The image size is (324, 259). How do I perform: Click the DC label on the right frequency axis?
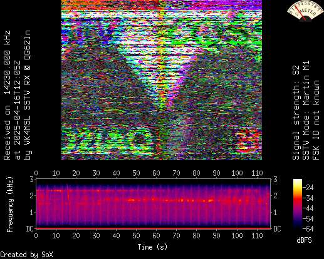tap(277, 229)
